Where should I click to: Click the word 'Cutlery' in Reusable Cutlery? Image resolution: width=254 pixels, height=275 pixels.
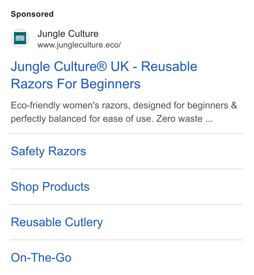click(84, 222)
